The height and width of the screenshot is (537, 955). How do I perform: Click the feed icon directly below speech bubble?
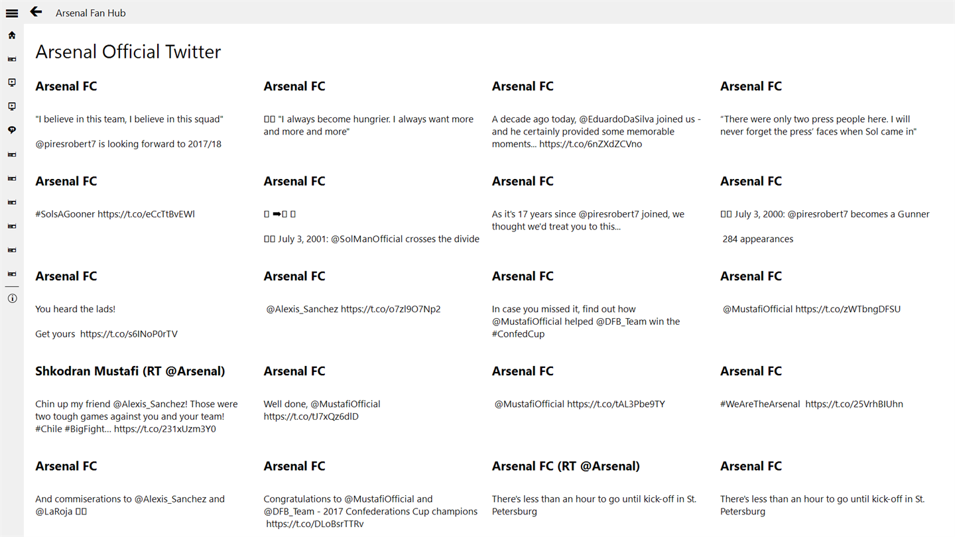click(x=12, y=154)
